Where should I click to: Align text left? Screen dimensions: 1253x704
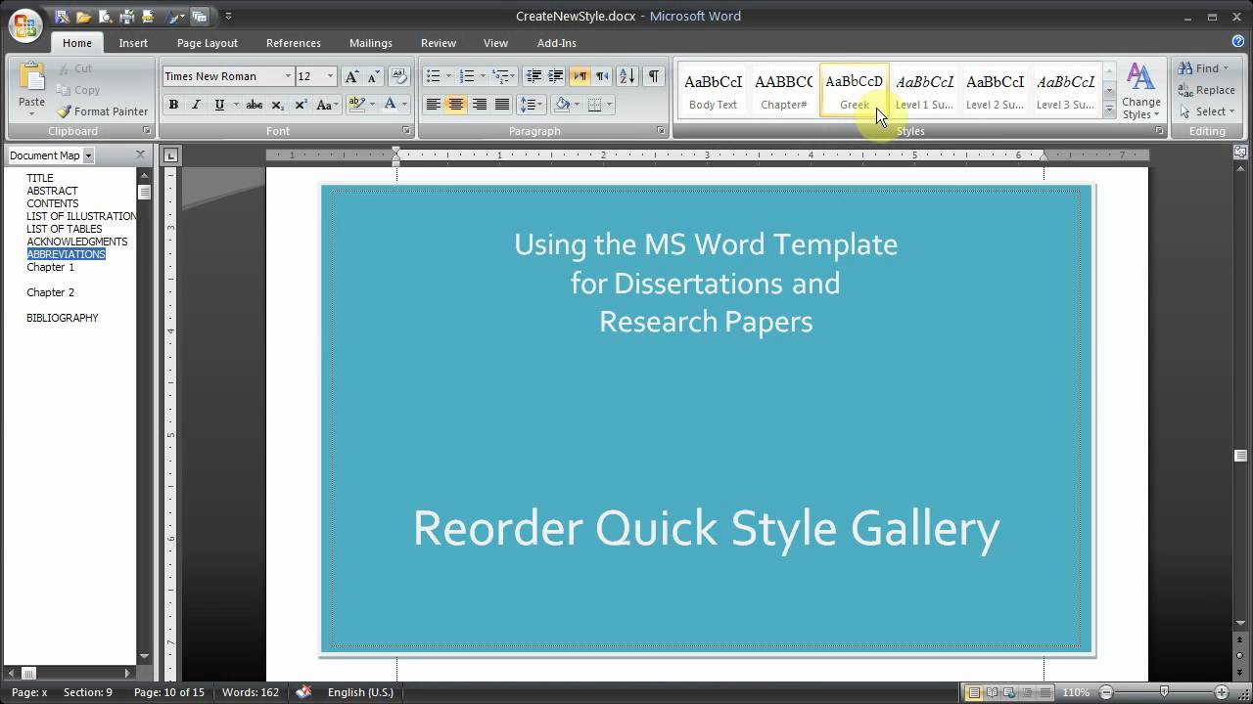(433, 105)
